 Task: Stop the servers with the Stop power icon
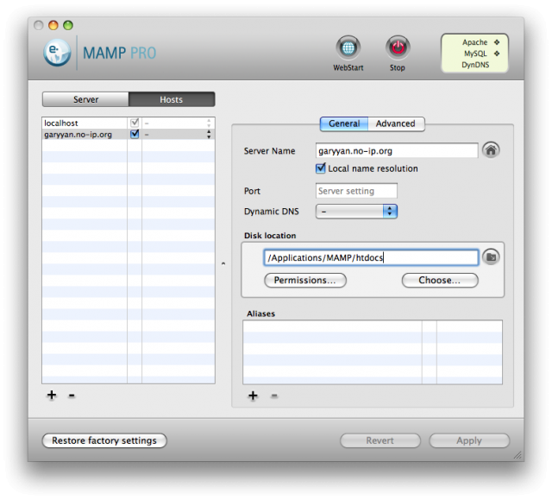(x=398, y=47)
